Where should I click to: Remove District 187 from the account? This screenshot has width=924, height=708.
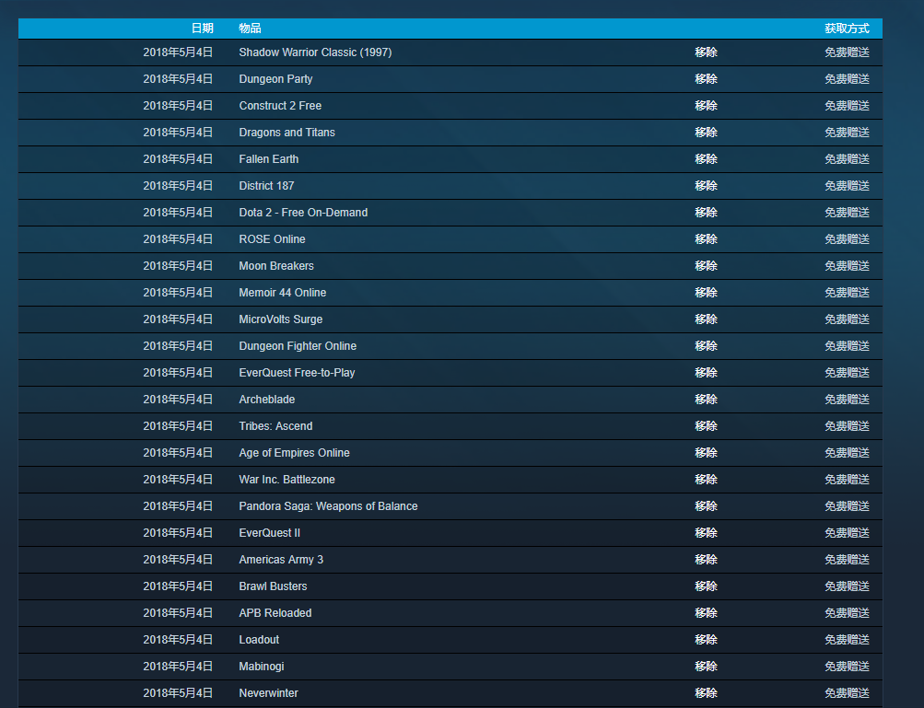point(706,186)
